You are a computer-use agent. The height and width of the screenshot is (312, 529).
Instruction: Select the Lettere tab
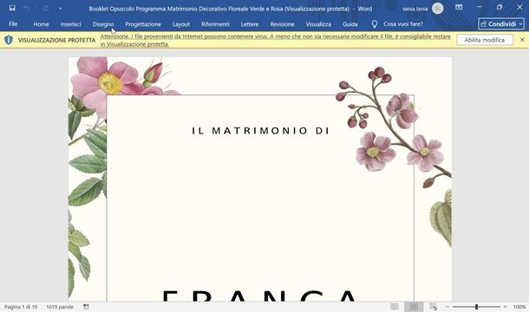[250, 24]
